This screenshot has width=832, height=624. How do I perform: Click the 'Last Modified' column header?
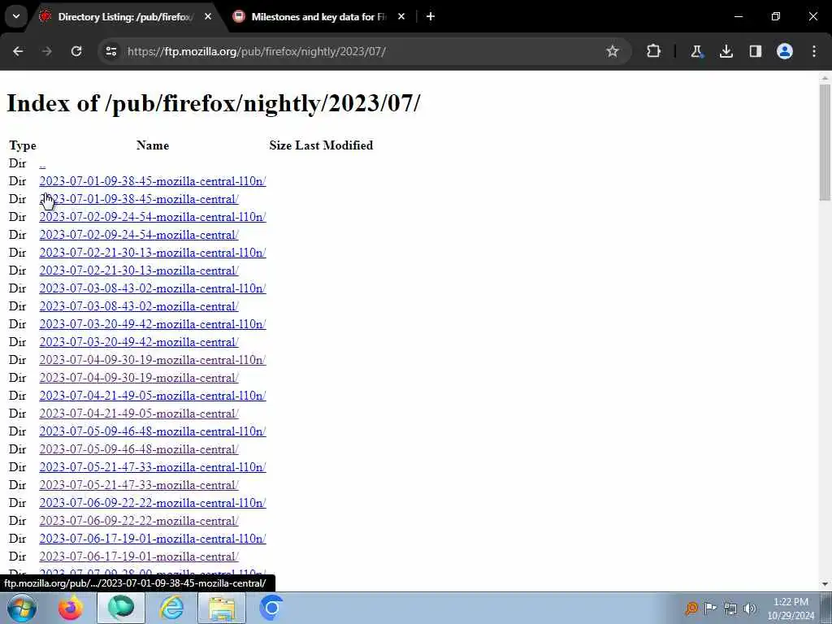334,145
